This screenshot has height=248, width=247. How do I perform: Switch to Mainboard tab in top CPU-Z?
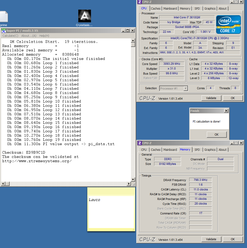(170, 9)
